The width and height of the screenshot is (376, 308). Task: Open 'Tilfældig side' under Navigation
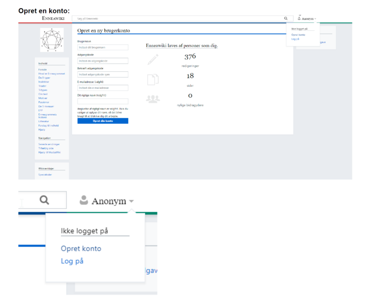[x=46, y=148]
